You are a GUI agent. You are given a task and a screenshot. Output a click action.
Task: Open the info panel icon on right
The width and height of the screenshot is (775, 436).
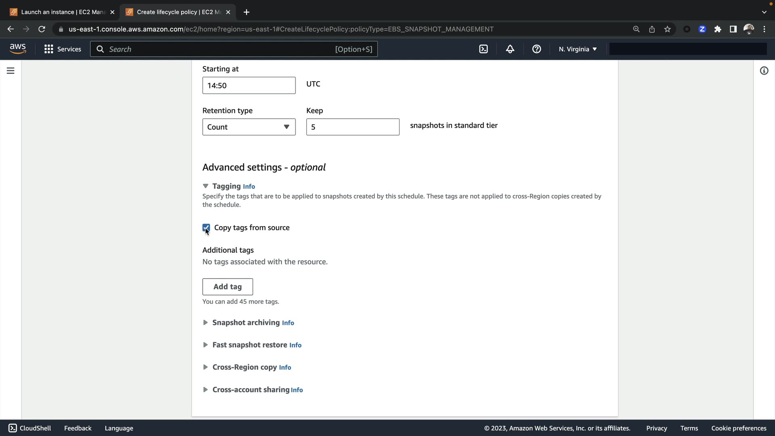[764, 71]
